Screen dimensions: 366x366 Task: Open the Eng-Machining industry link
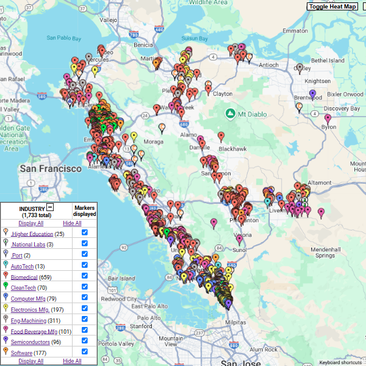point(29,321)
